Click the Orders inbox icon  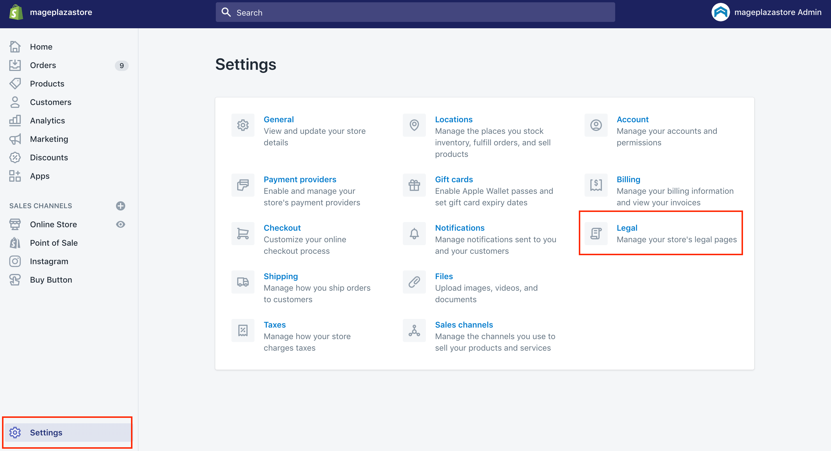[15, 65]
